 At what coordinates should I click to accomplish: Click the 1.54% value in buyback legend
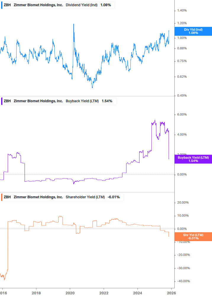107,101
